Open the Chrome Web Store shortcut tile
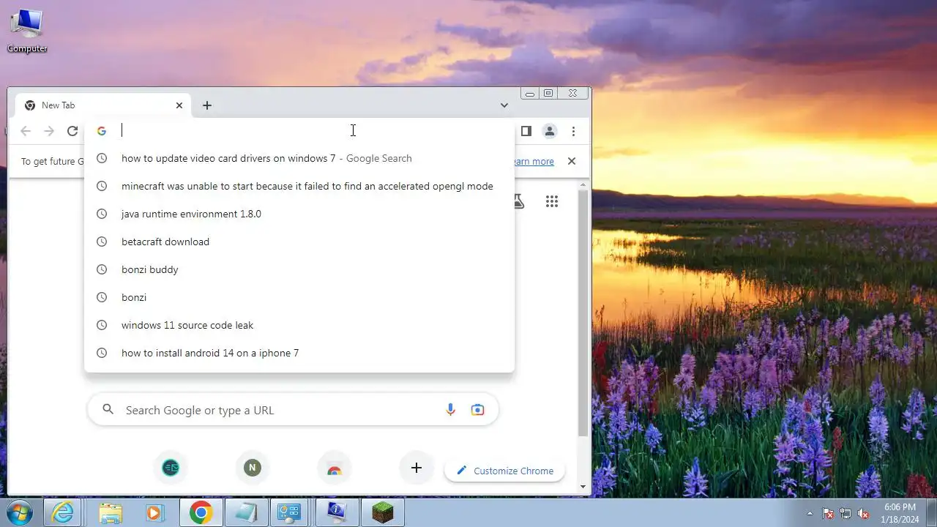 point(335,468)
